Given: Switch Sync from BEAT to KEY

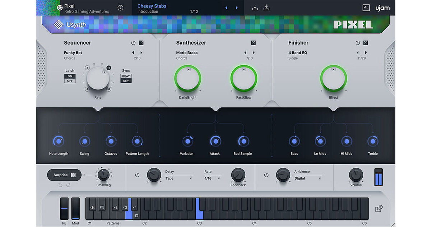Looking at the screenshot, I should point(126,80).
